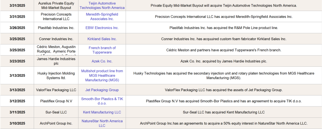The image size is (322, 129).
Task: Select the James Hardie Industries plc acquirer cell
Action: (56, 61)
